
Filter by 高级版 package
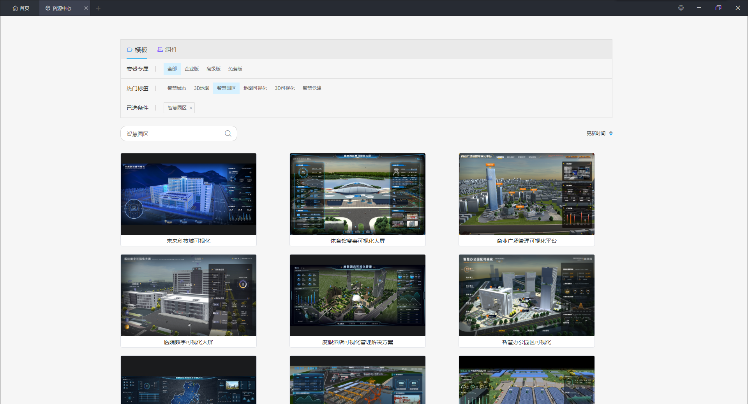[x=213, y=69]
